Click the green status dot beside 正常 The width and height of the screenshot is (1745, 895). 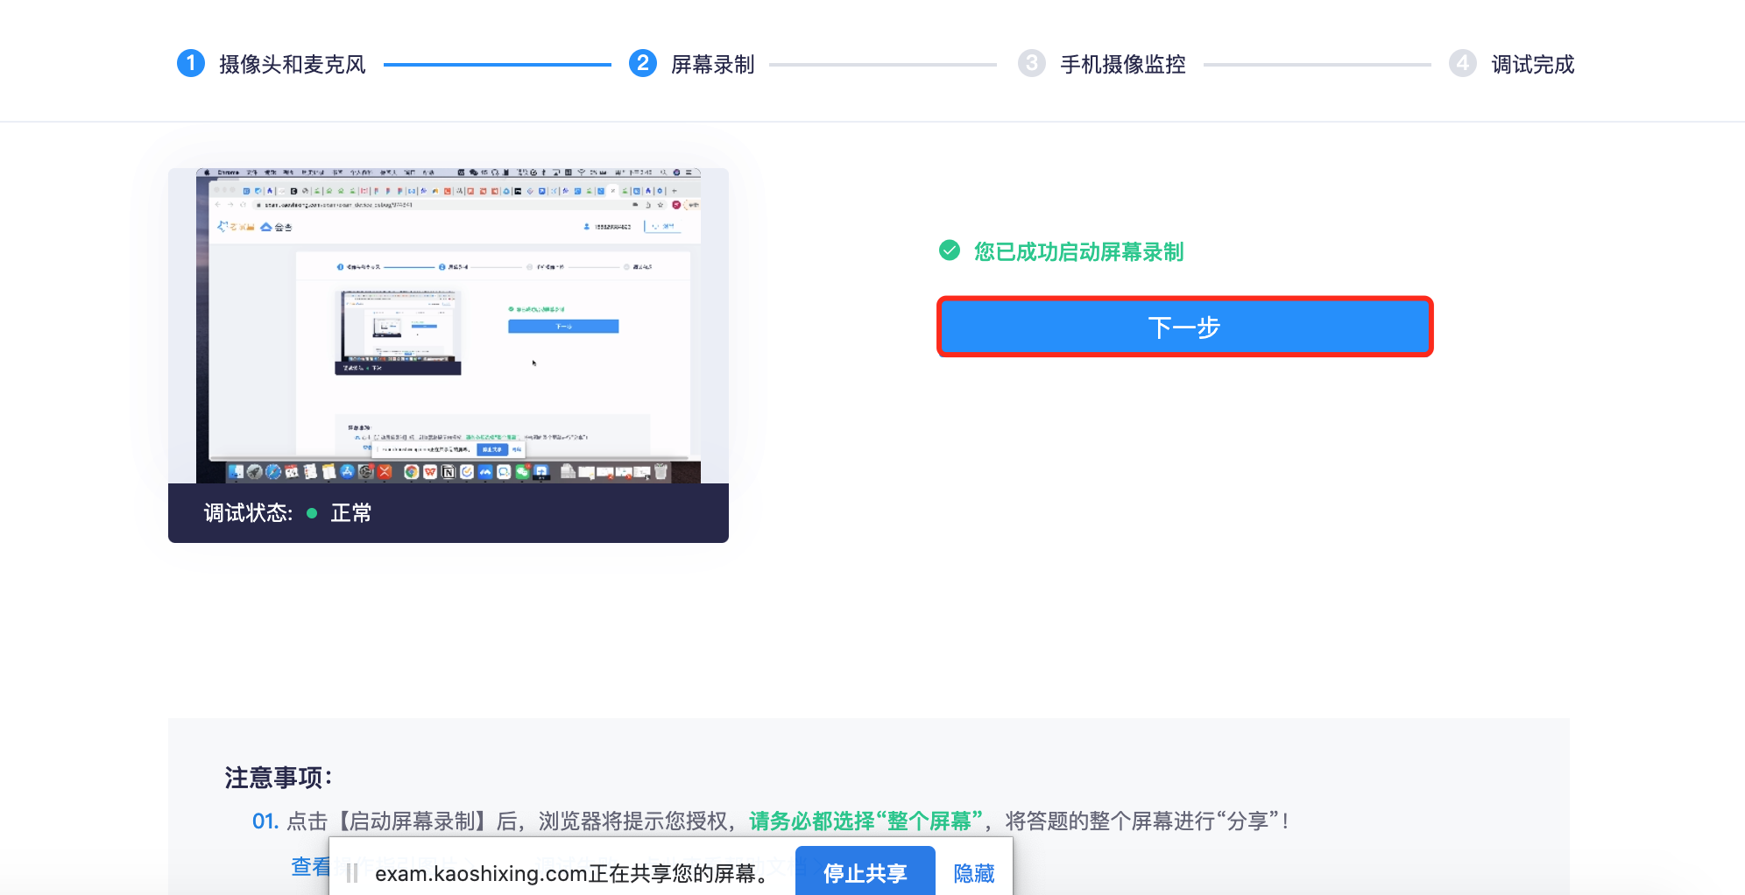pos(312,513)
